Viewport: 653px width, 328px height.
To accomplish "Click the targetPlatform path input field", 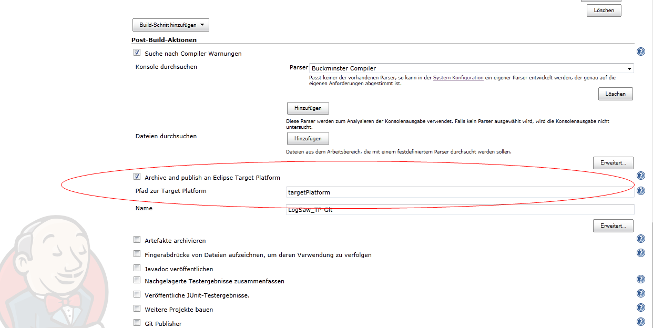I will click(460, 192).
